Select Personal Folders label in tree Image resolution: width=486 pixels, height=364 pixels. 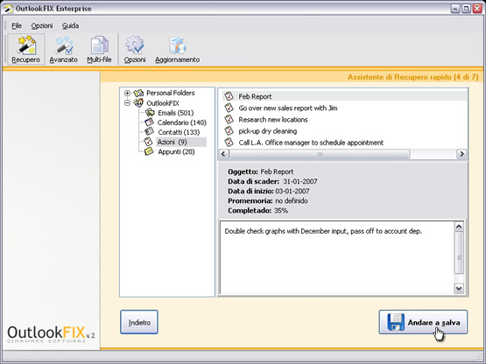(x=171, y=93)
